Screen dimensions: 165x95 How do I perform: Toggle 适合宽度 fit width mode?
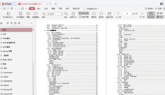84,13
